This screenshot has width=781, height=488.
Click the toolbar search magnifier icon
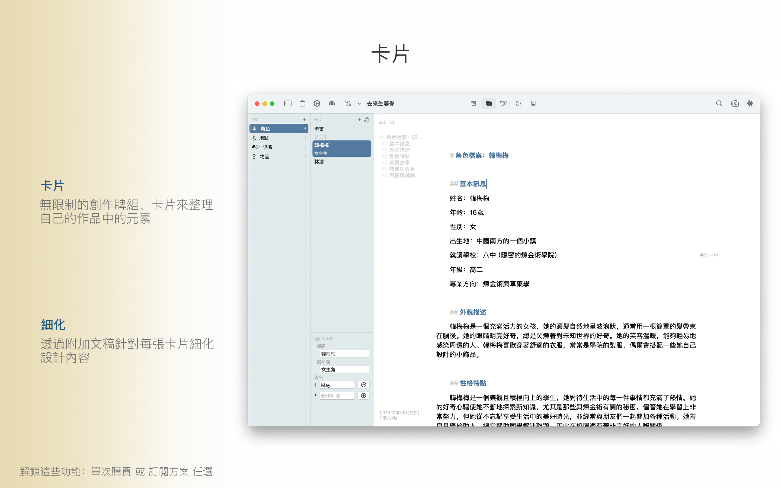point(719,103)
